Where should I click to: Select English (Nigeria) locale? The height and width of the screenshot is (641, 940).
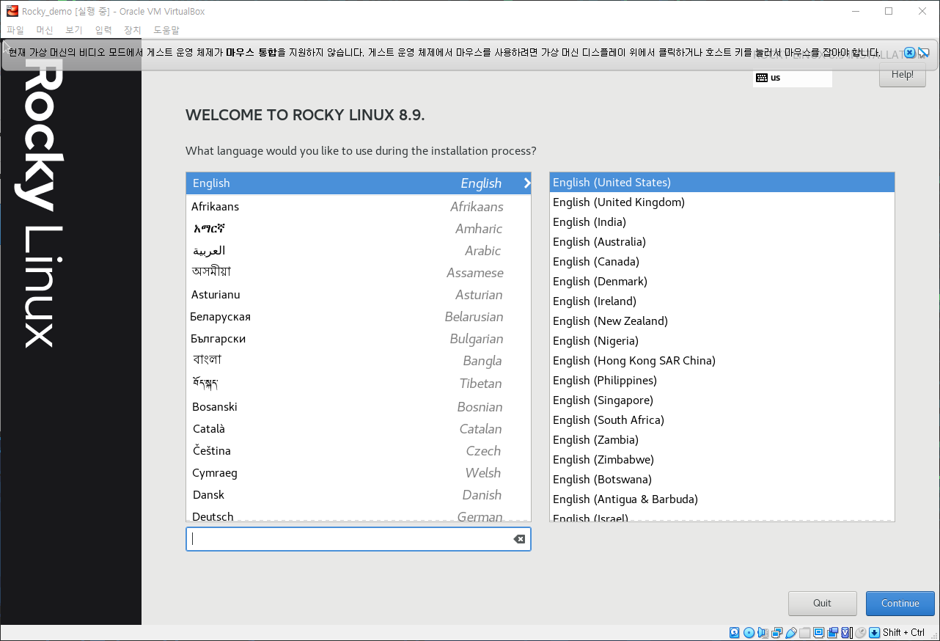[x=722, y=341]
